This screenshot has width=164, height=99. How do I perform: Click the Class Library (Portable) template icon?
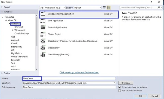click(43, 55)
